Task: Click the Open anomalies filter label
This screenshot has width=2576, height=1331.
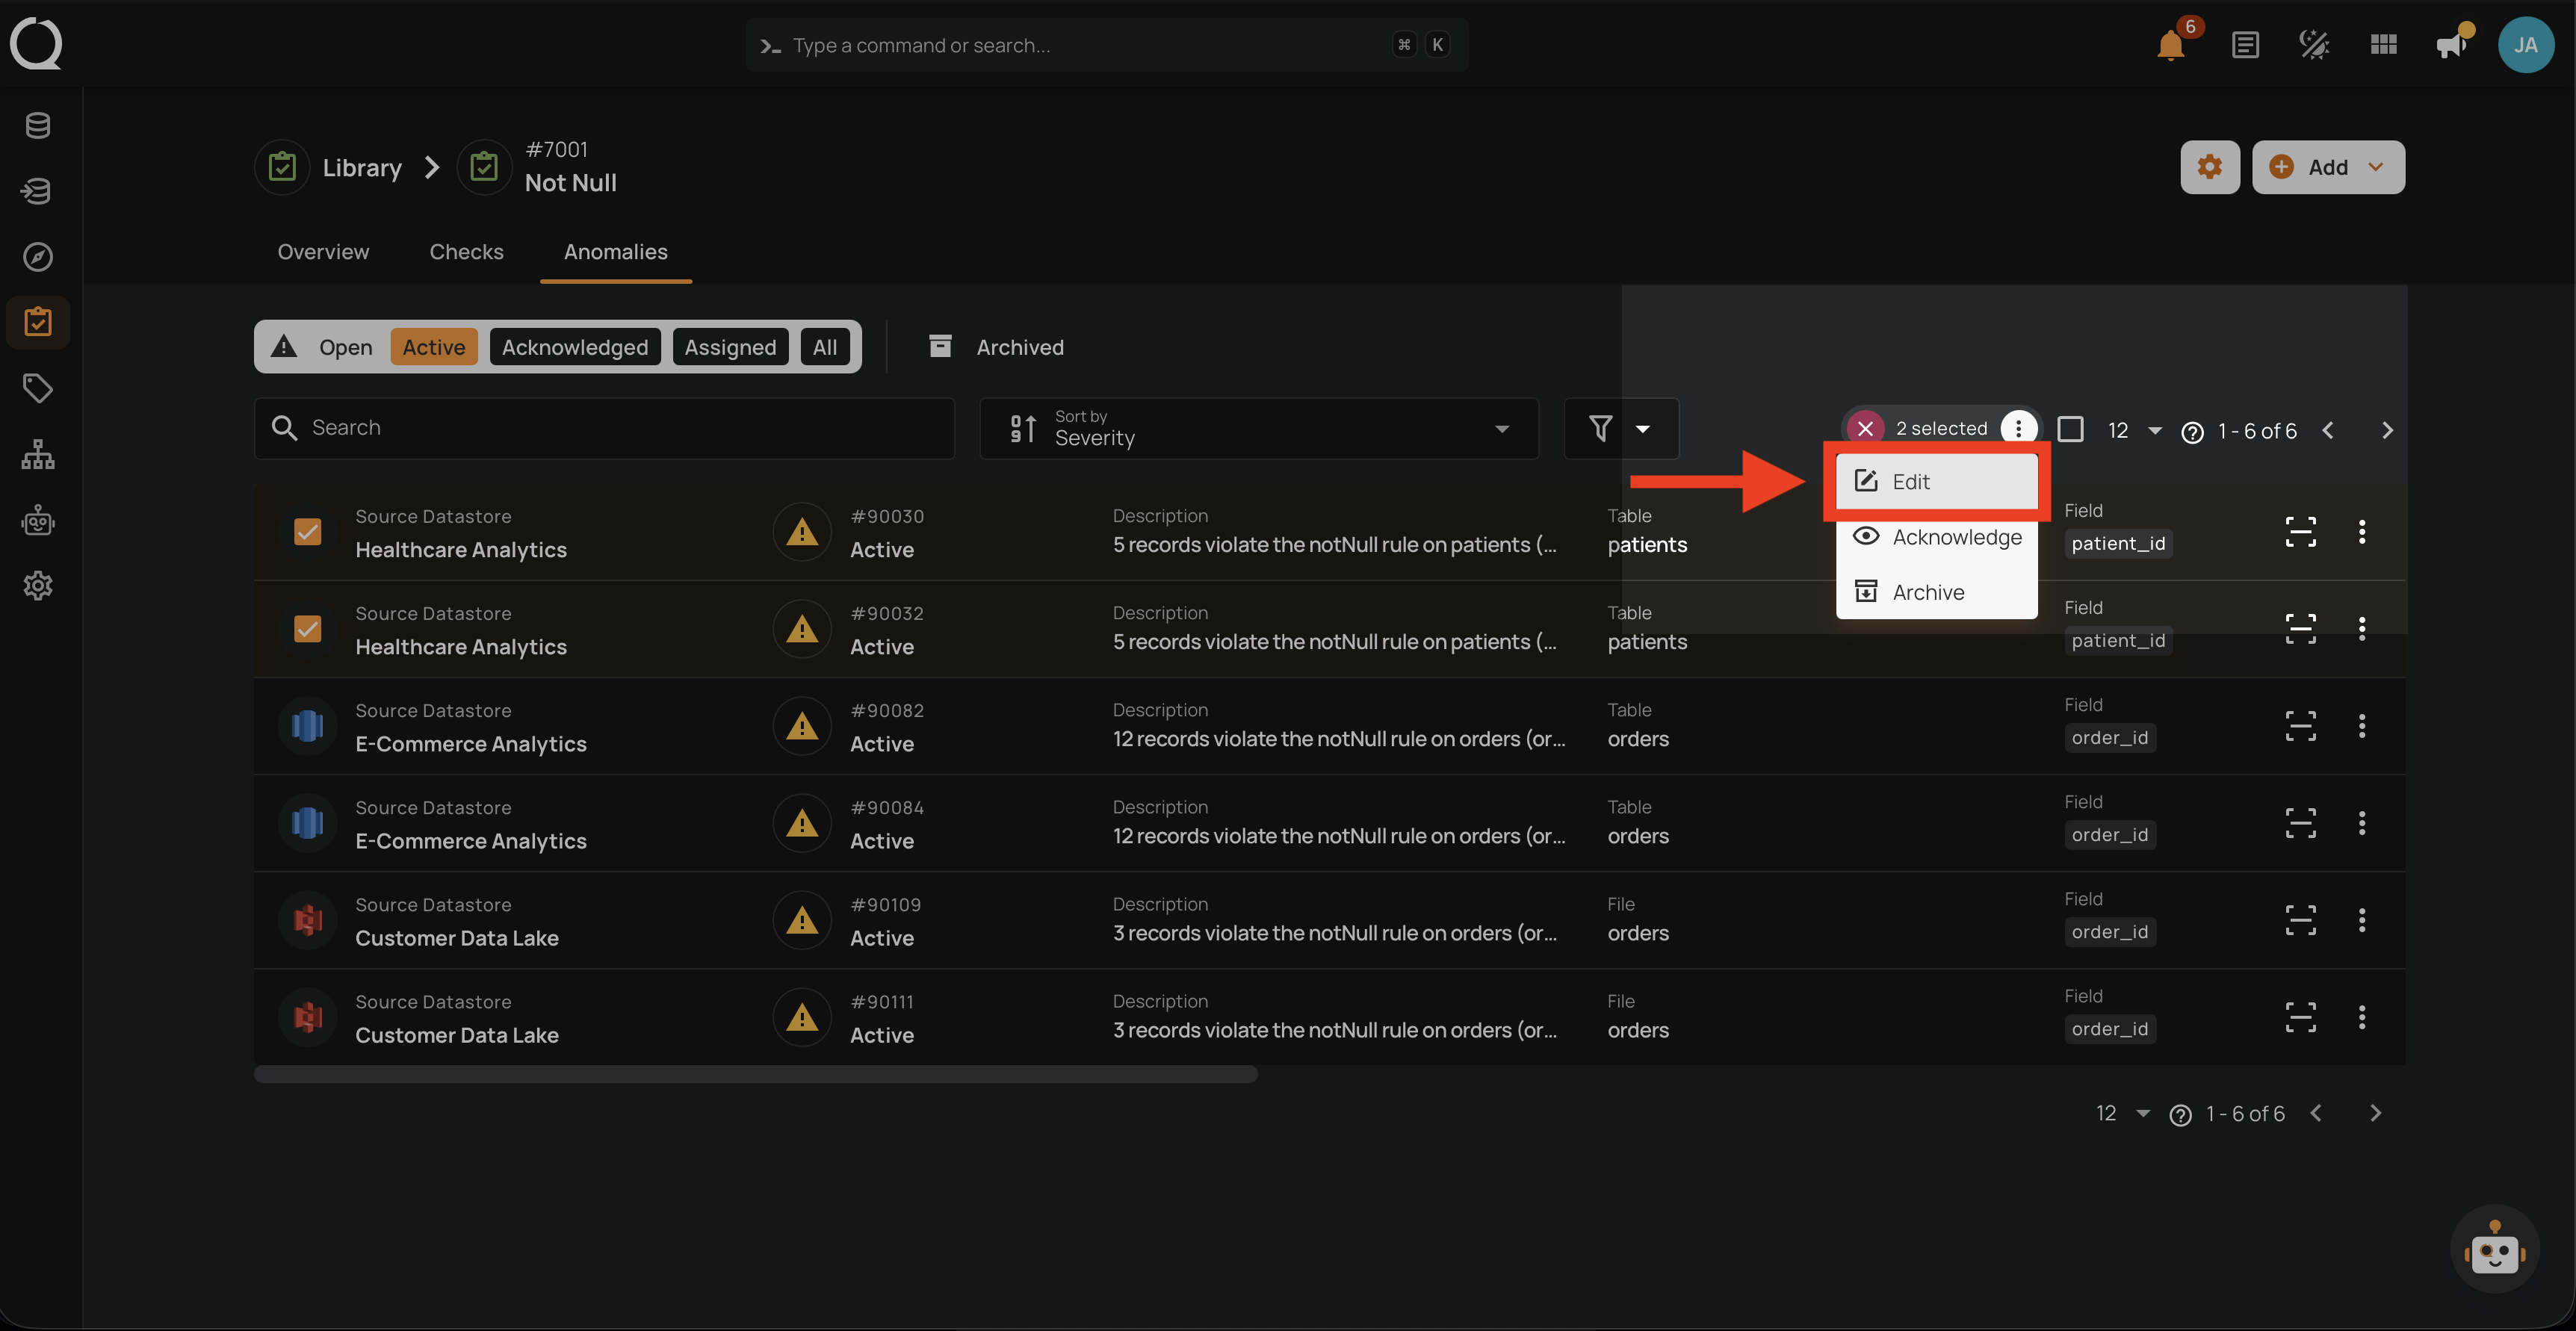Action: click(x=345, y=347)
